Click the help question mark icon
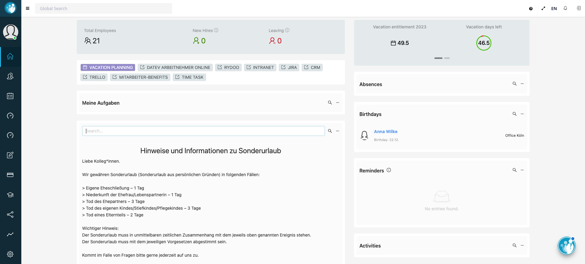The image size is (585, 264). click(531, 9)
